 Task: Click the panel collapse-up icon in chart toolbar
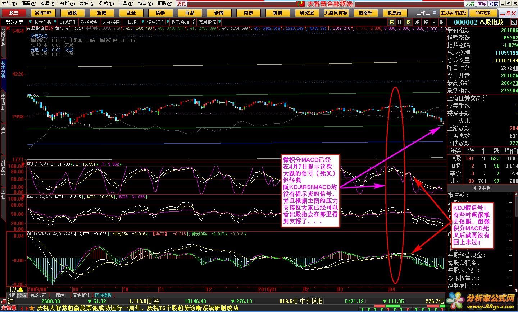435,22
